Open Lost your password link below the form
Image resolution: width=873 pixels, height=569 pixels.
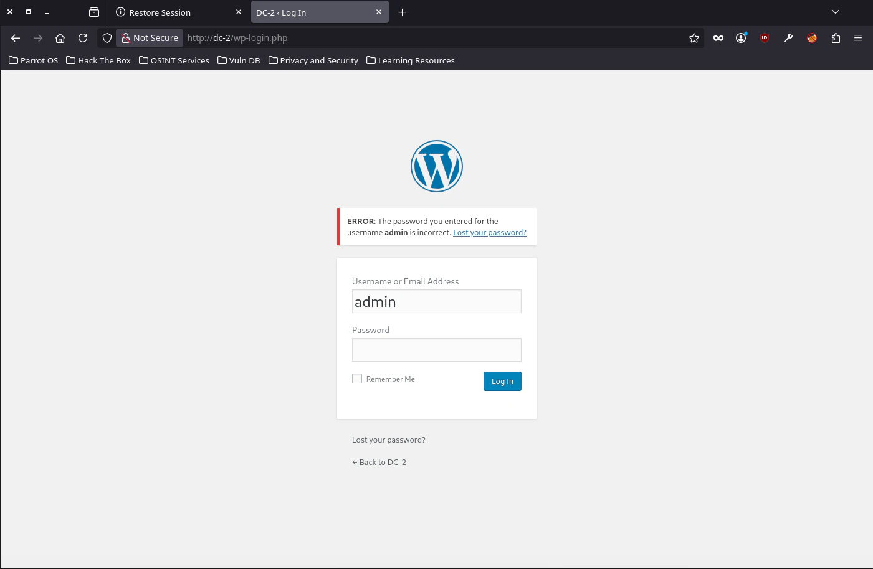(389, 440)
